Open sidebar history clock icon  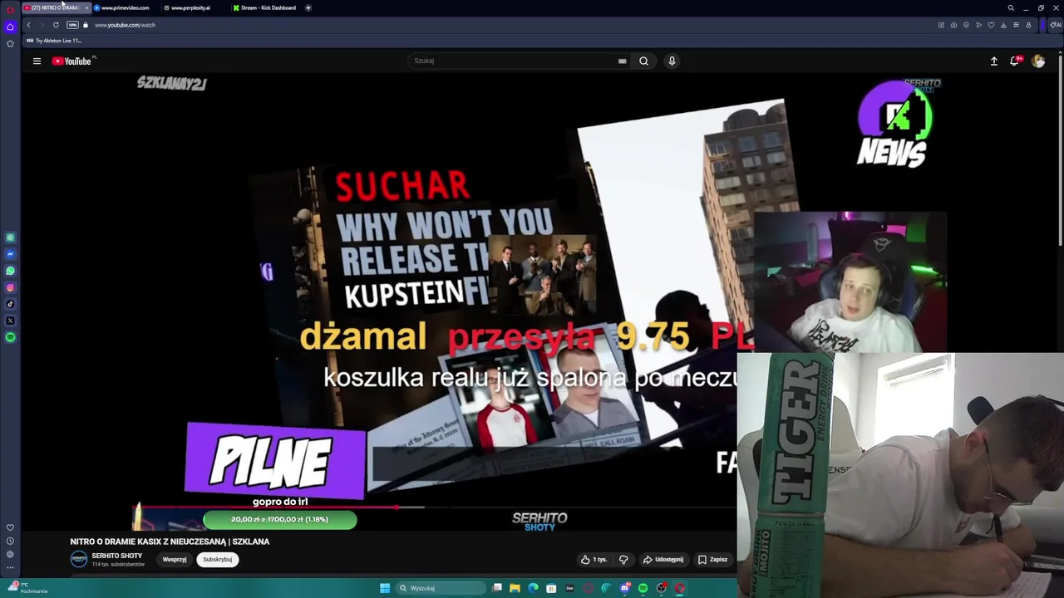click(10, 541)
